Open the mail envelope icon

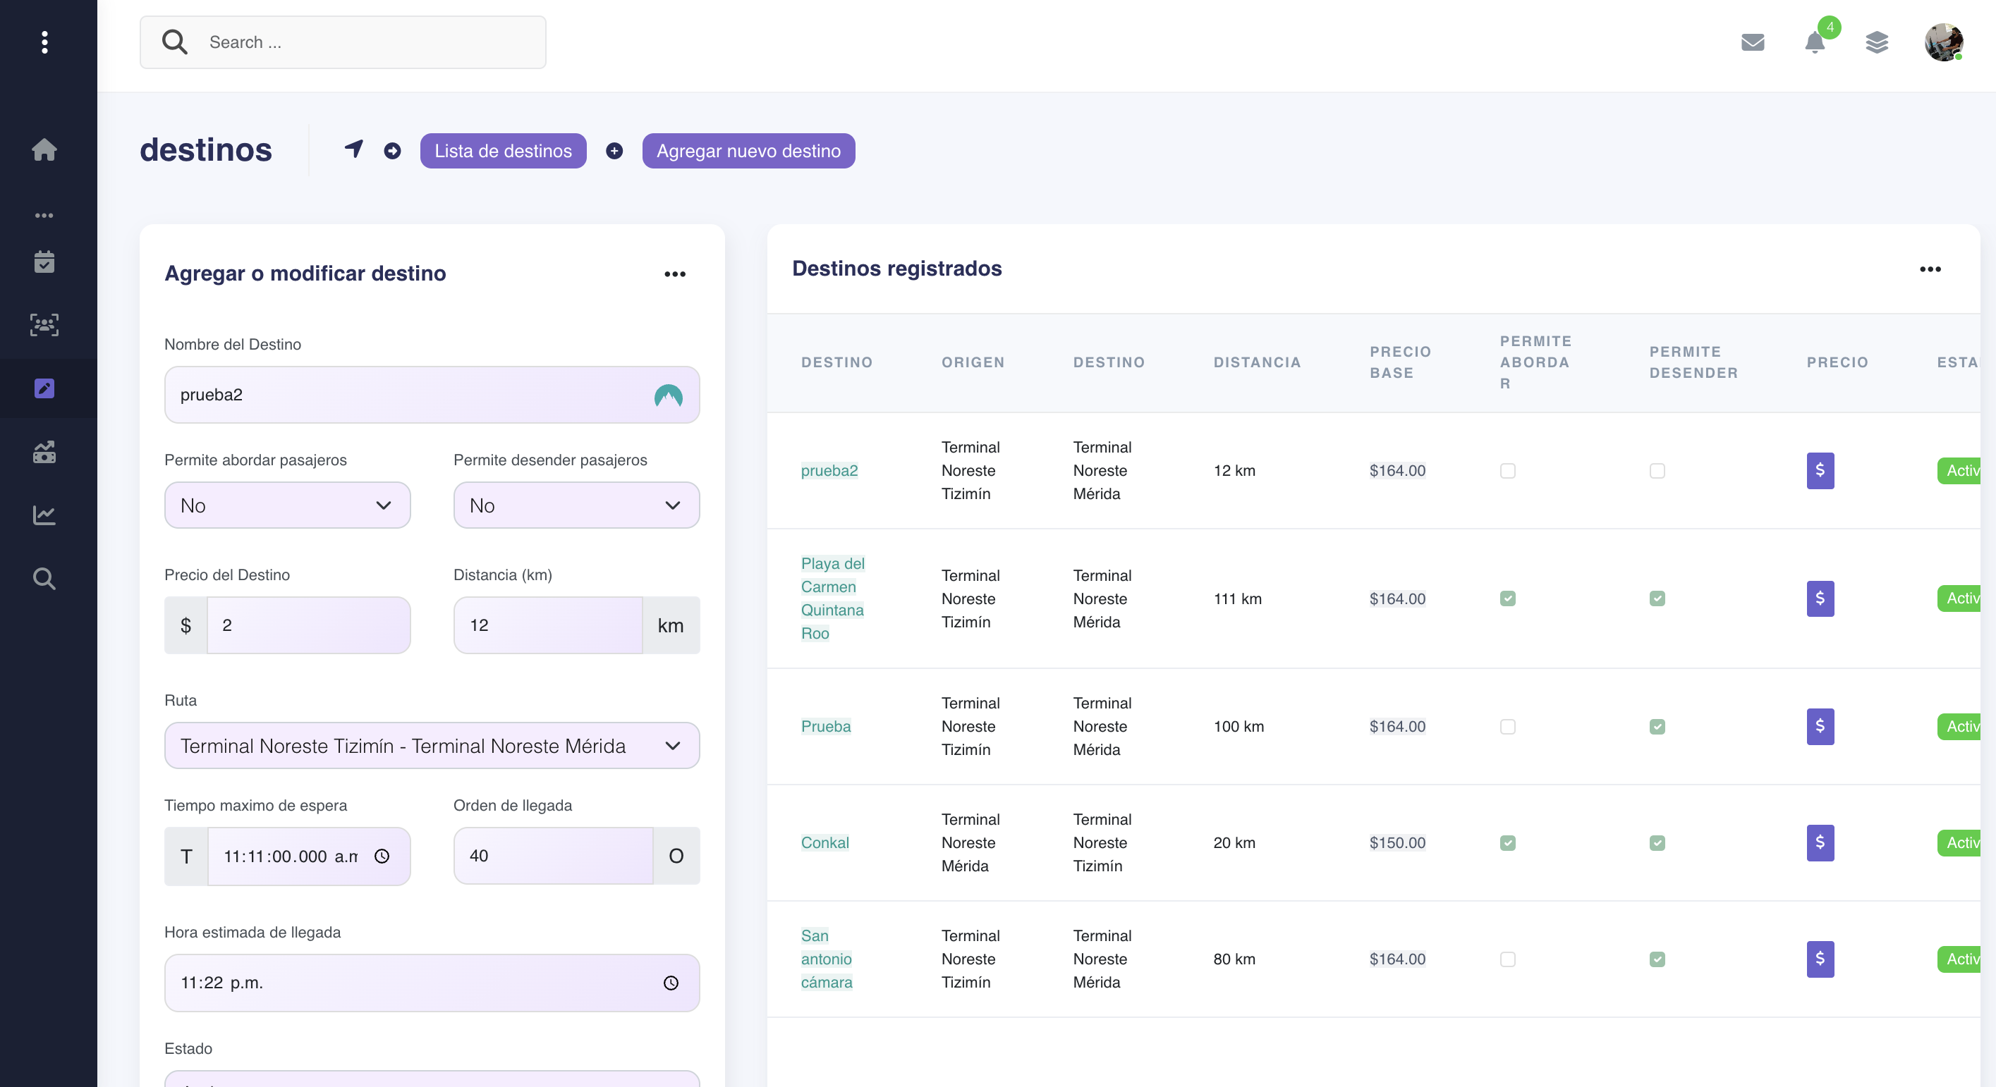tap(1752, 42)
